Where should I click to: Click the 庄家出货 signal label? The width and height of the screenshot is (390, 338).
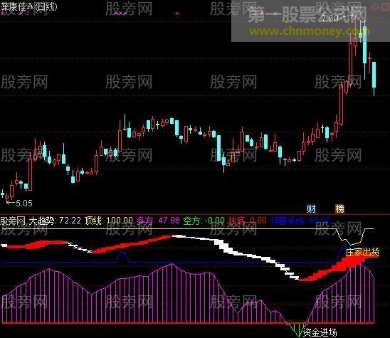363,253
